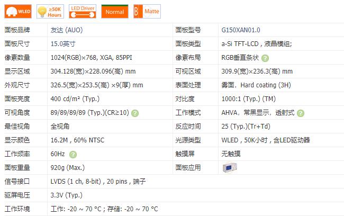
Task: Click the resolution value 1024(RGB)×768, XGA, 85PPI
Action: pos(91,58)
